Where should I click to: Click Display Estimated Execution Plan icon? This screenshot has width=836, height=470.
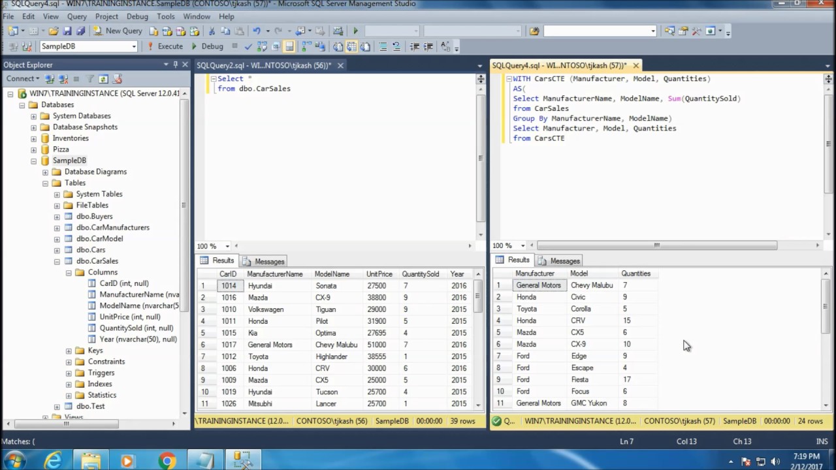click(x=261, y=46)
